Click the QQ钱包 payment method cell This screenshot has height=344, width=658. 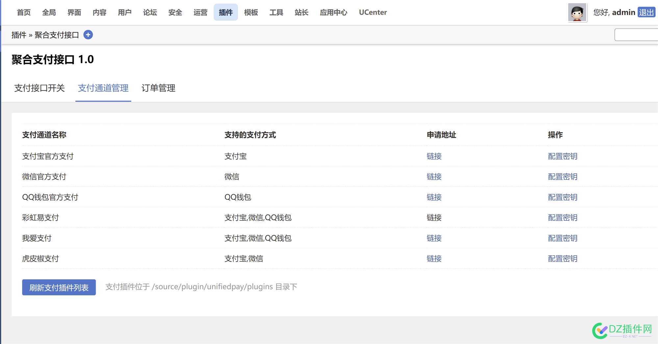pos(238,197)
